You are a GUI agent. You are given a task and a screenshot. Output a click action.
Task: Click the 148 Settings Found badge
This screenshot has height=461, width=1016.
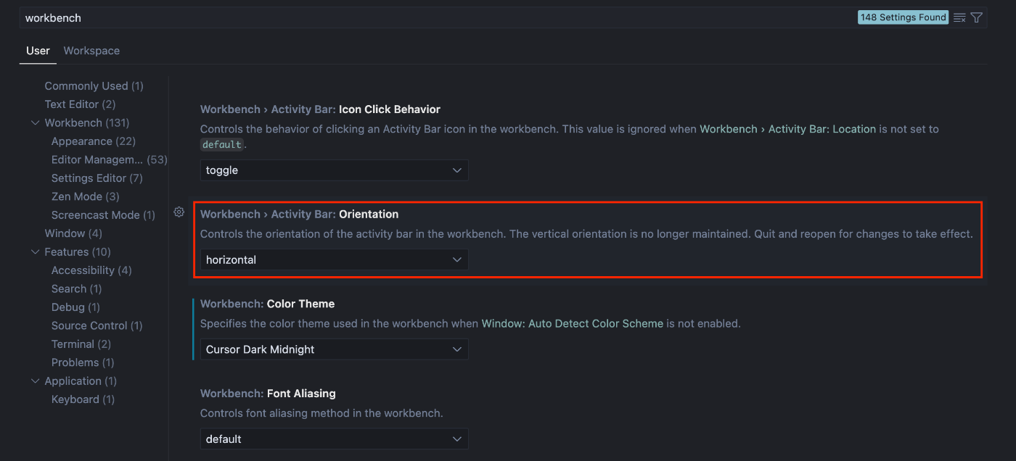(903, 17)
